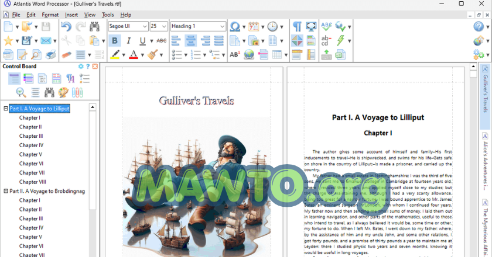Insert symbol with the Omega icon

point(235,27)
